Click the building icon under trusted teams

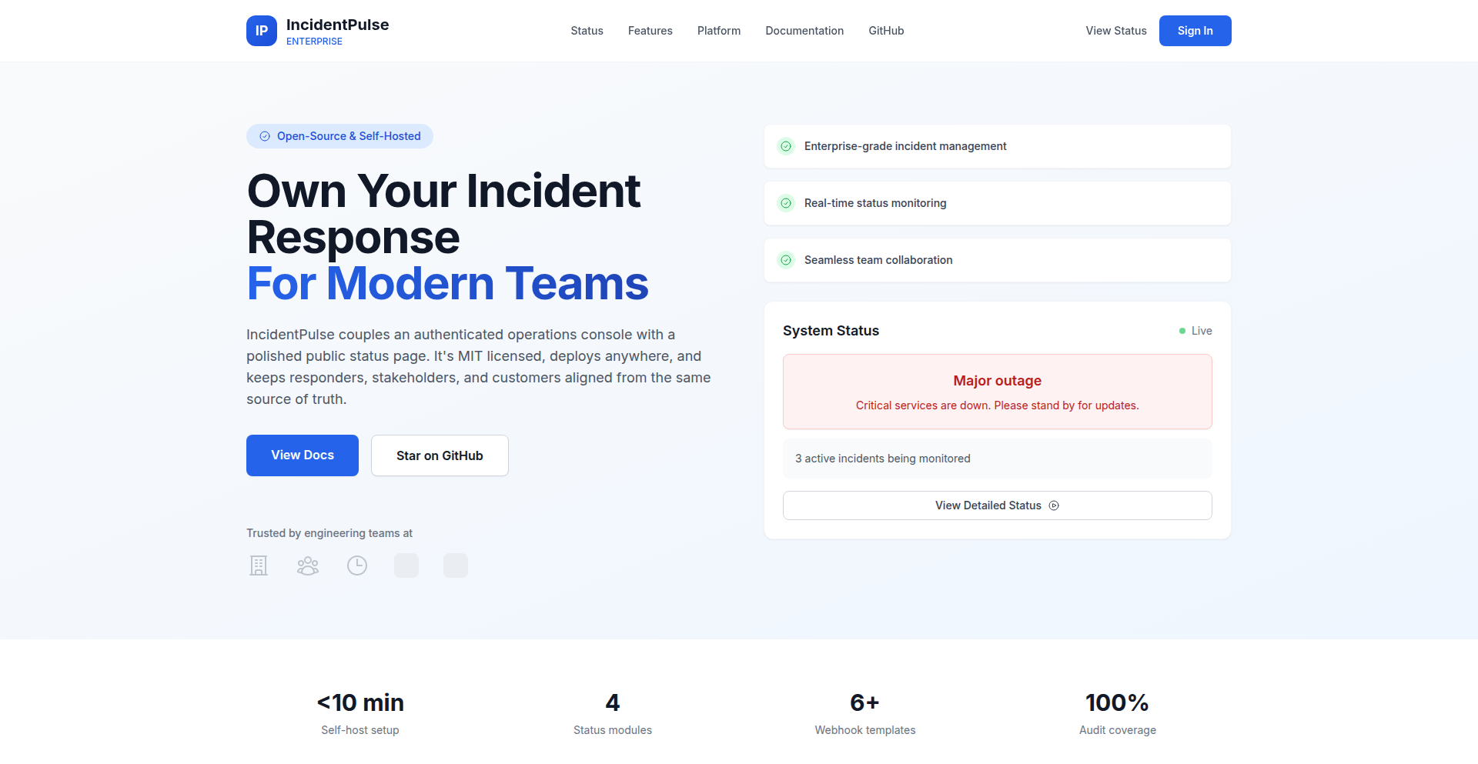[258, 565]
